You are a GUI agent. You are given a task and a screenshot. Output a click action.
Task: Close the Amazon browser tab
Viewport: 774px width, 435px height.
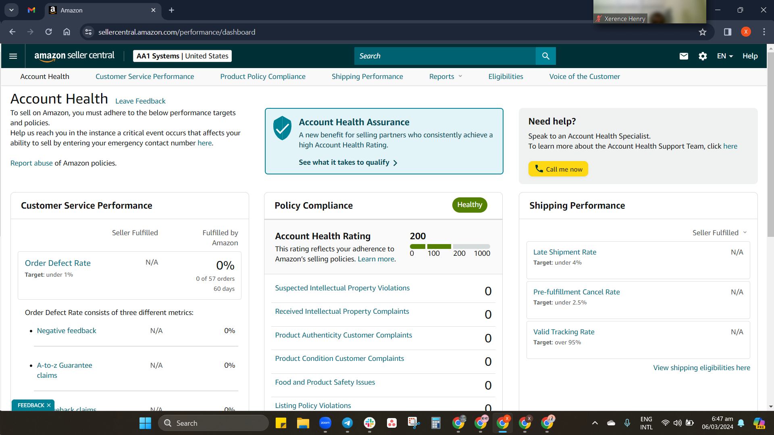pos(154,10)
